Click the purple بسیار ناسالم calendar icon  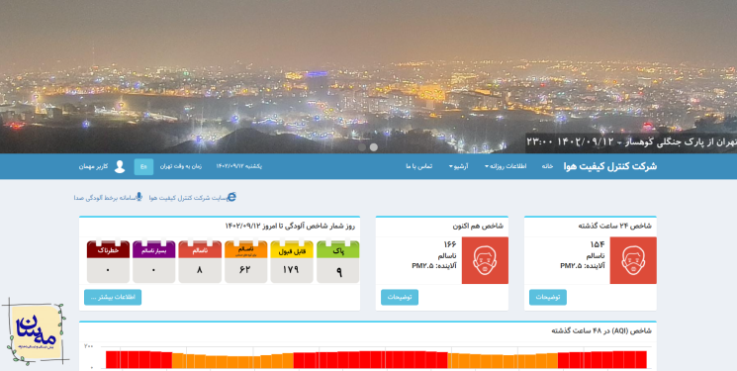153,262
